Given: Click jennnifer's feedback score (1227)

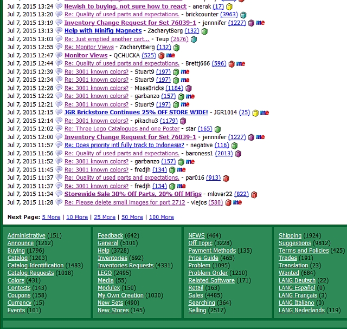Looking at the screenshot, I should pos(237,23).
